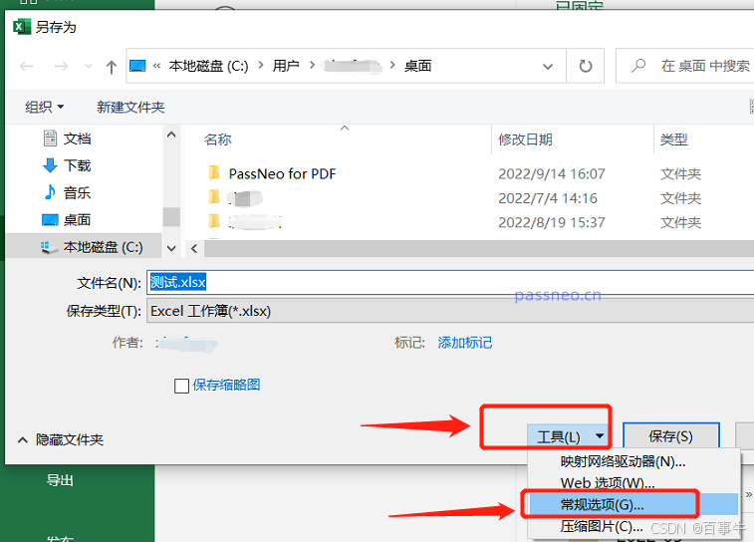Open recent locations dropdown arrow
This screenshot has height=542, width=754.
pyautogui.click(x=88, y=66)
